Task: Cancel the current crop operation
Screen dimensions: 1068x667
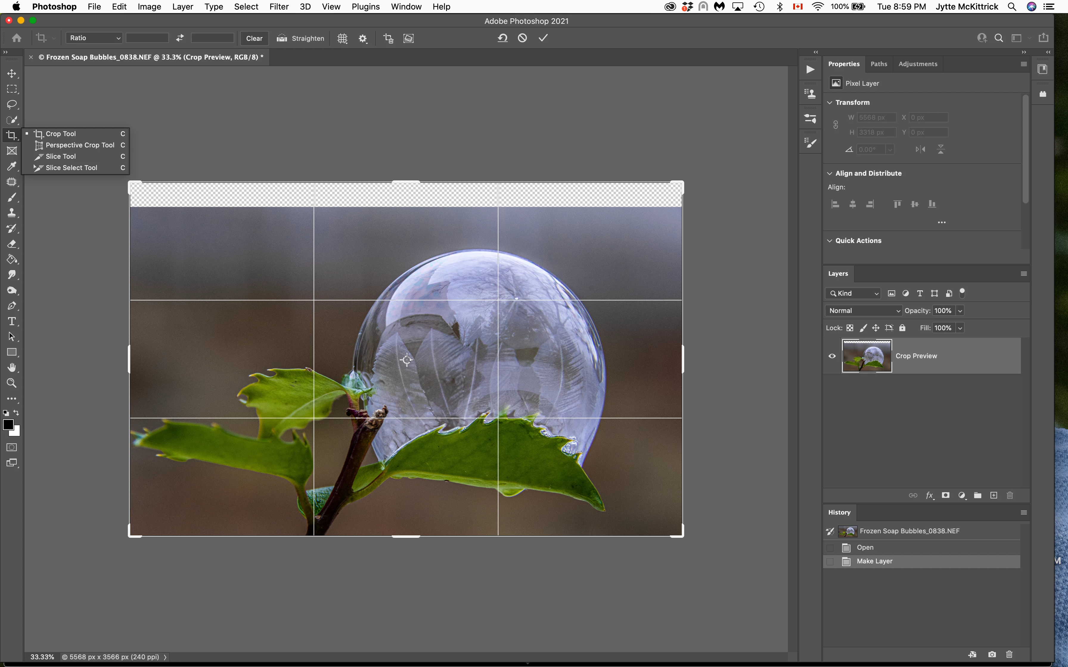Action: pos(522,38)
